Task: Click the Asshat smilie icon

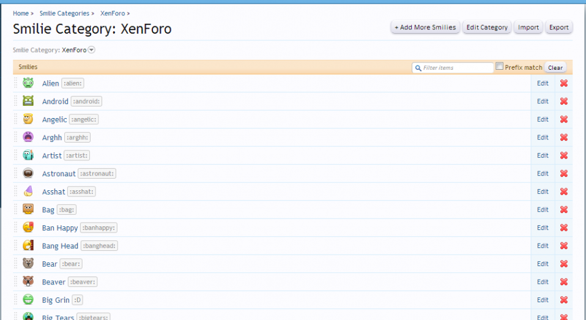Action: tap(28, 191)
